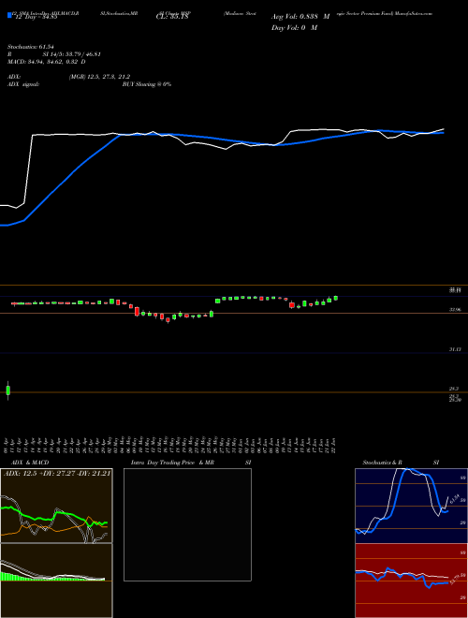Image resolution: width=468 pixels, height=618 pixels.
Task: Click the 'Intra Day Trading Price & MR' title
Action: pyautogui.click(x=172, y=463)
